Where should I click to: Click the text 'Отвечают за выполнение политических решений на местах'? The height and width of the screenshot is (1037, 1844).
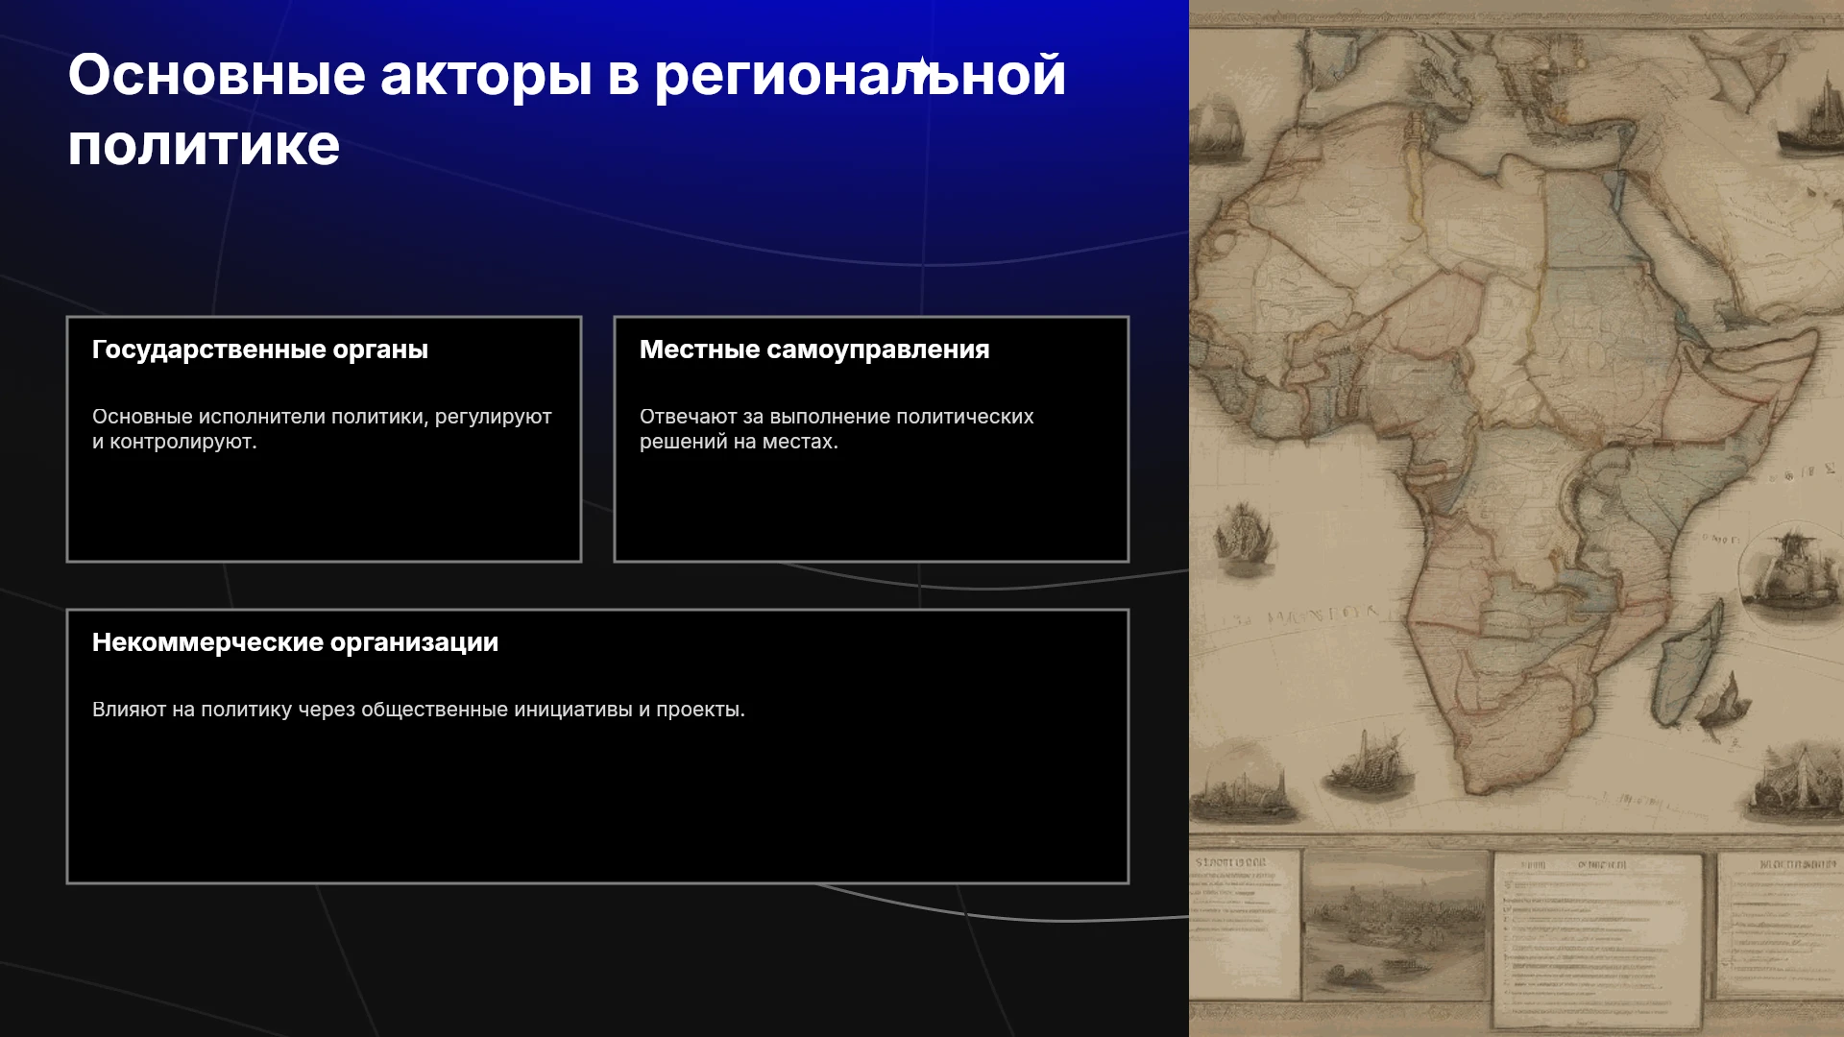837,429
